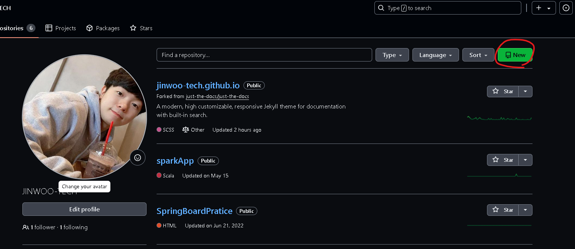Open the Language filter dropdown
This screenshot has width=575, height=249.
pos(436,55)
